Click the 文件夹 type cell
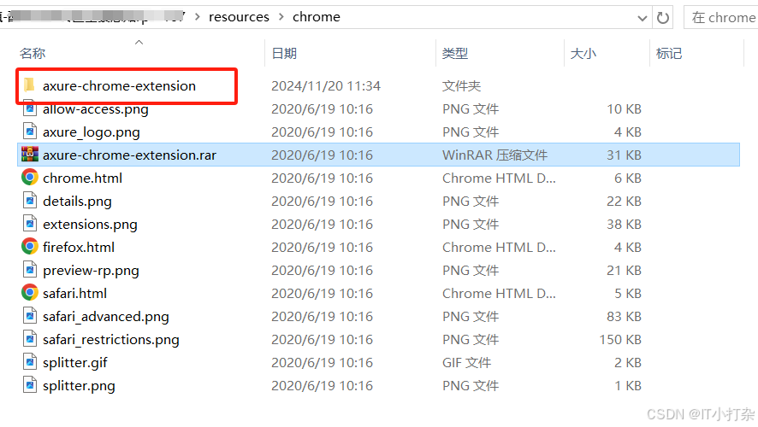The image size is (758, 427). [x=461, y=86]
